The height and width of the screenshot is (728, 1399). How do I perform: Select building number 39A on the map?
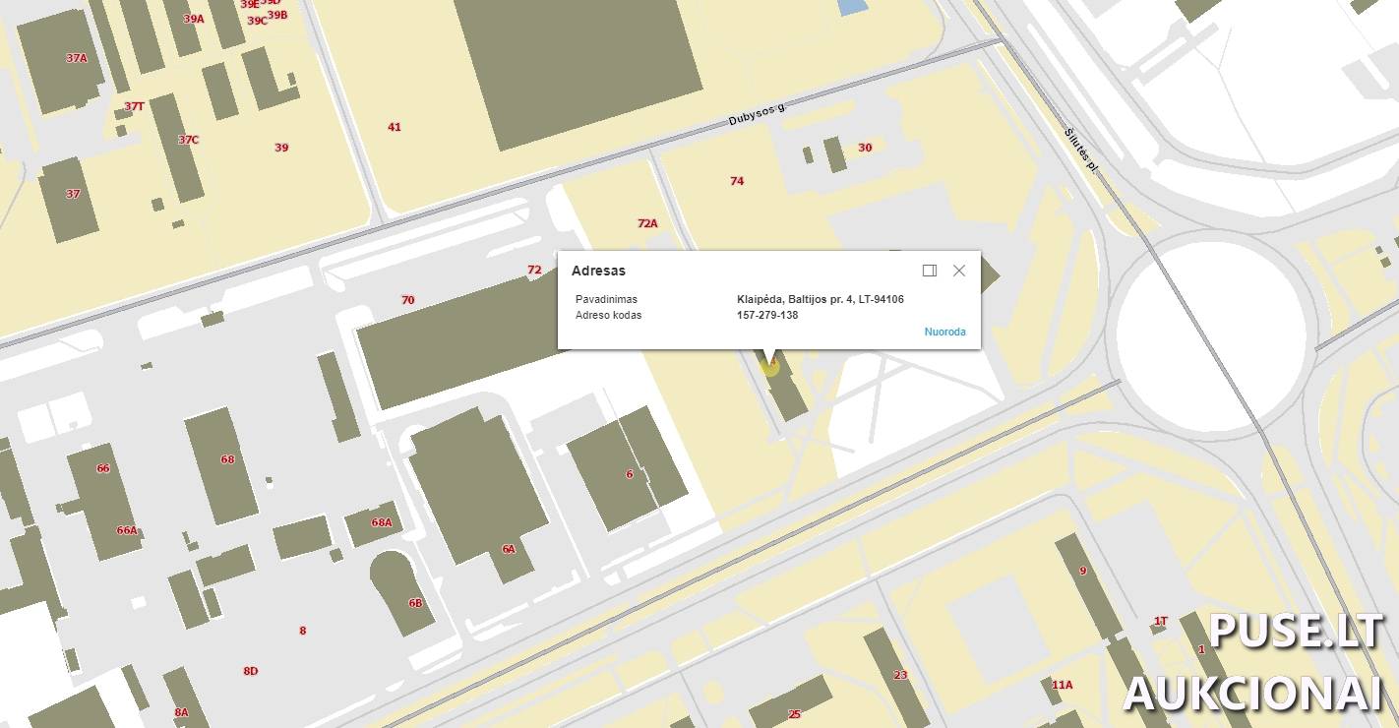[x=194, y=19]
